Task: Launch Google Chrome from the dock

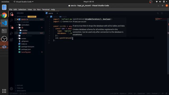Action: tap(4, 15)
